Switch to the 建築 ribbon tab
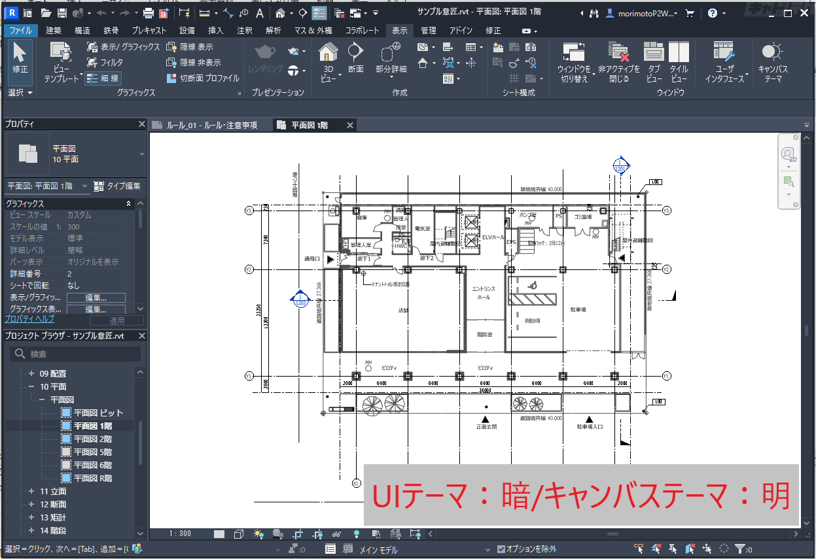Image resolution: width=816 pixels, height=559 pixels. coord(55,30)
